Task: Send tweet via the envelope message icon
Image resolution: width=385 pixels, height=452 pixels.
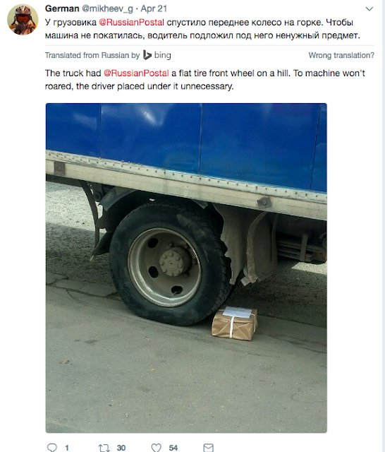Action: (x=208, y=448)
